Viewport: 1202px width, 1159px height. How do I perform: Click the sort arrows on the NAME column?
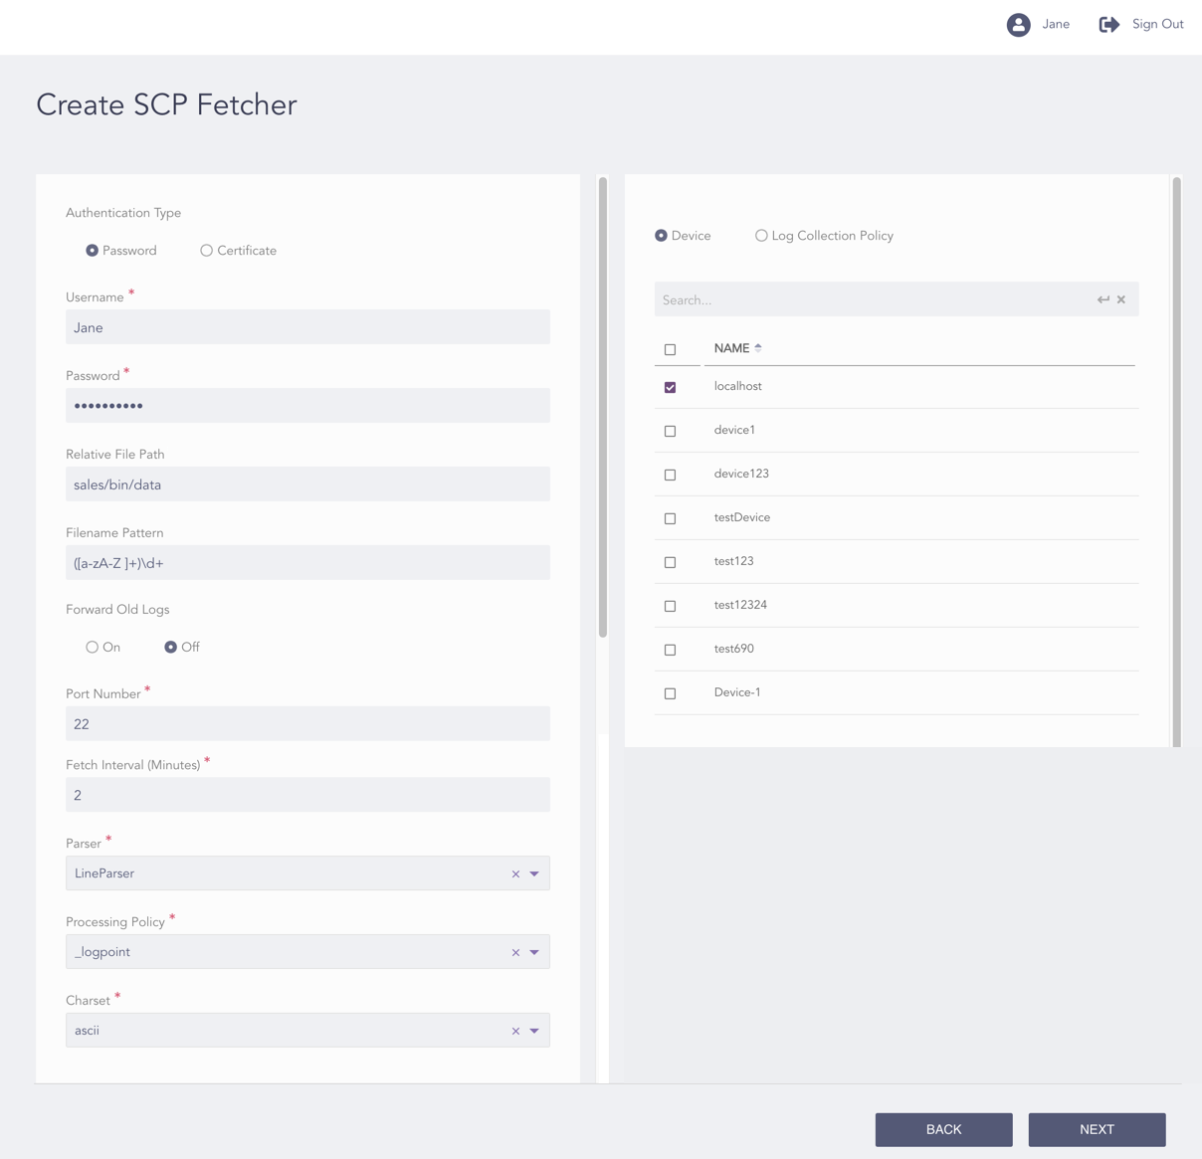pos(757,347)
